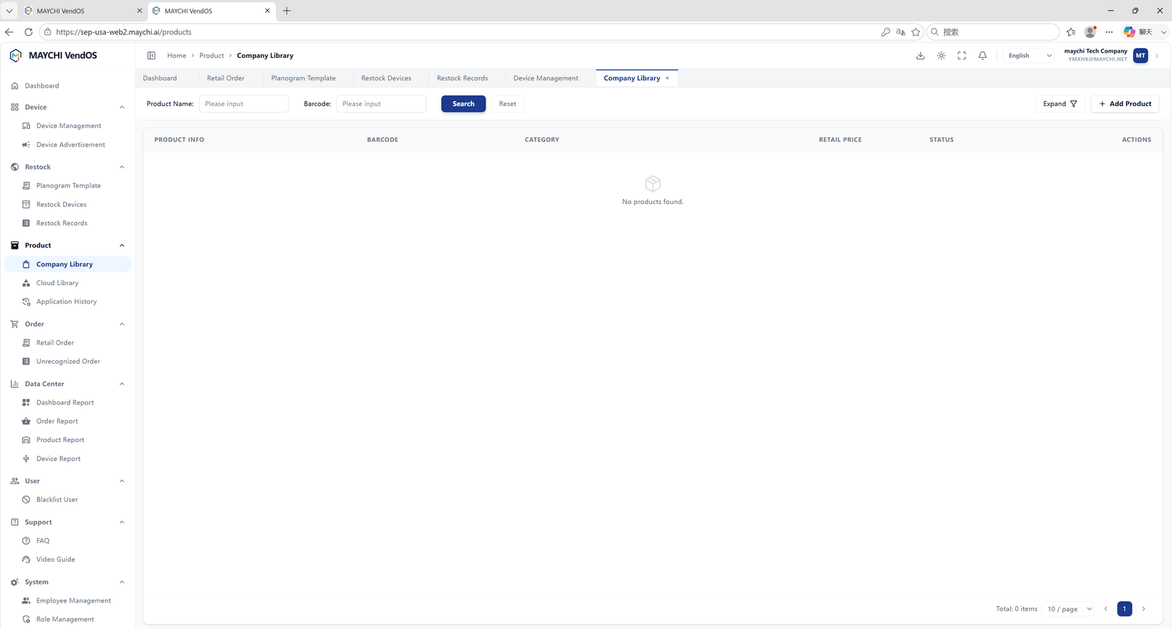
Task: Switch to the Planogram Template tab
Action: pos(303,78)
